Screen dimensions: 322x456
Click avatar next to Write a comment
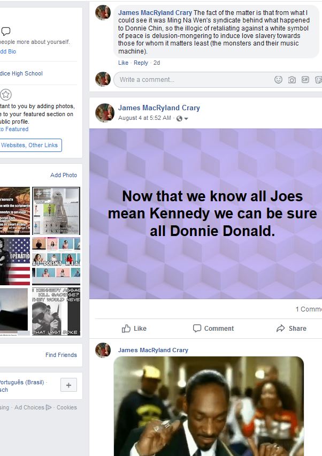pyautogui.click(x=103, y=79)
